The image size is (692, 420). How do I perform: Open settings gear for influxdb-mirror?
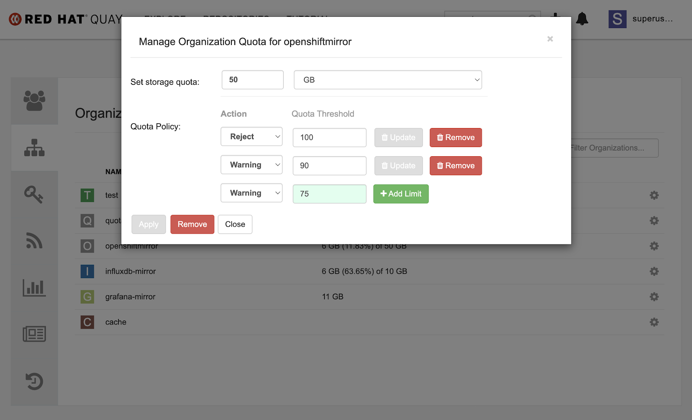(654, 271)
